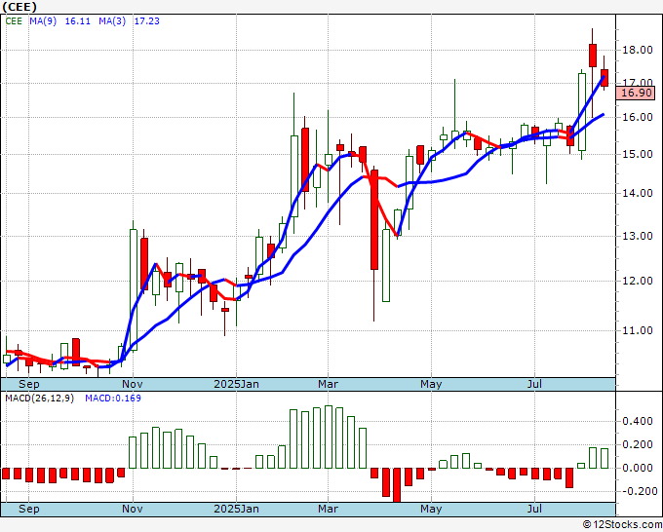Click the 16.90 current price tag
The image size is (663, 532).
coord(636,93)
